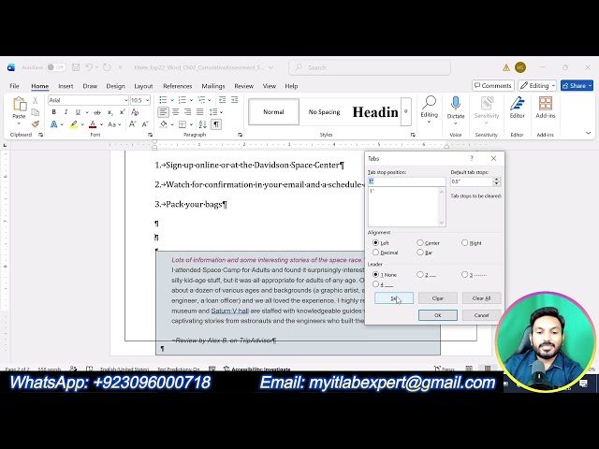Expand the Styles gallery arrow
The image size is (599, 449).
click(x=406, y=112)
